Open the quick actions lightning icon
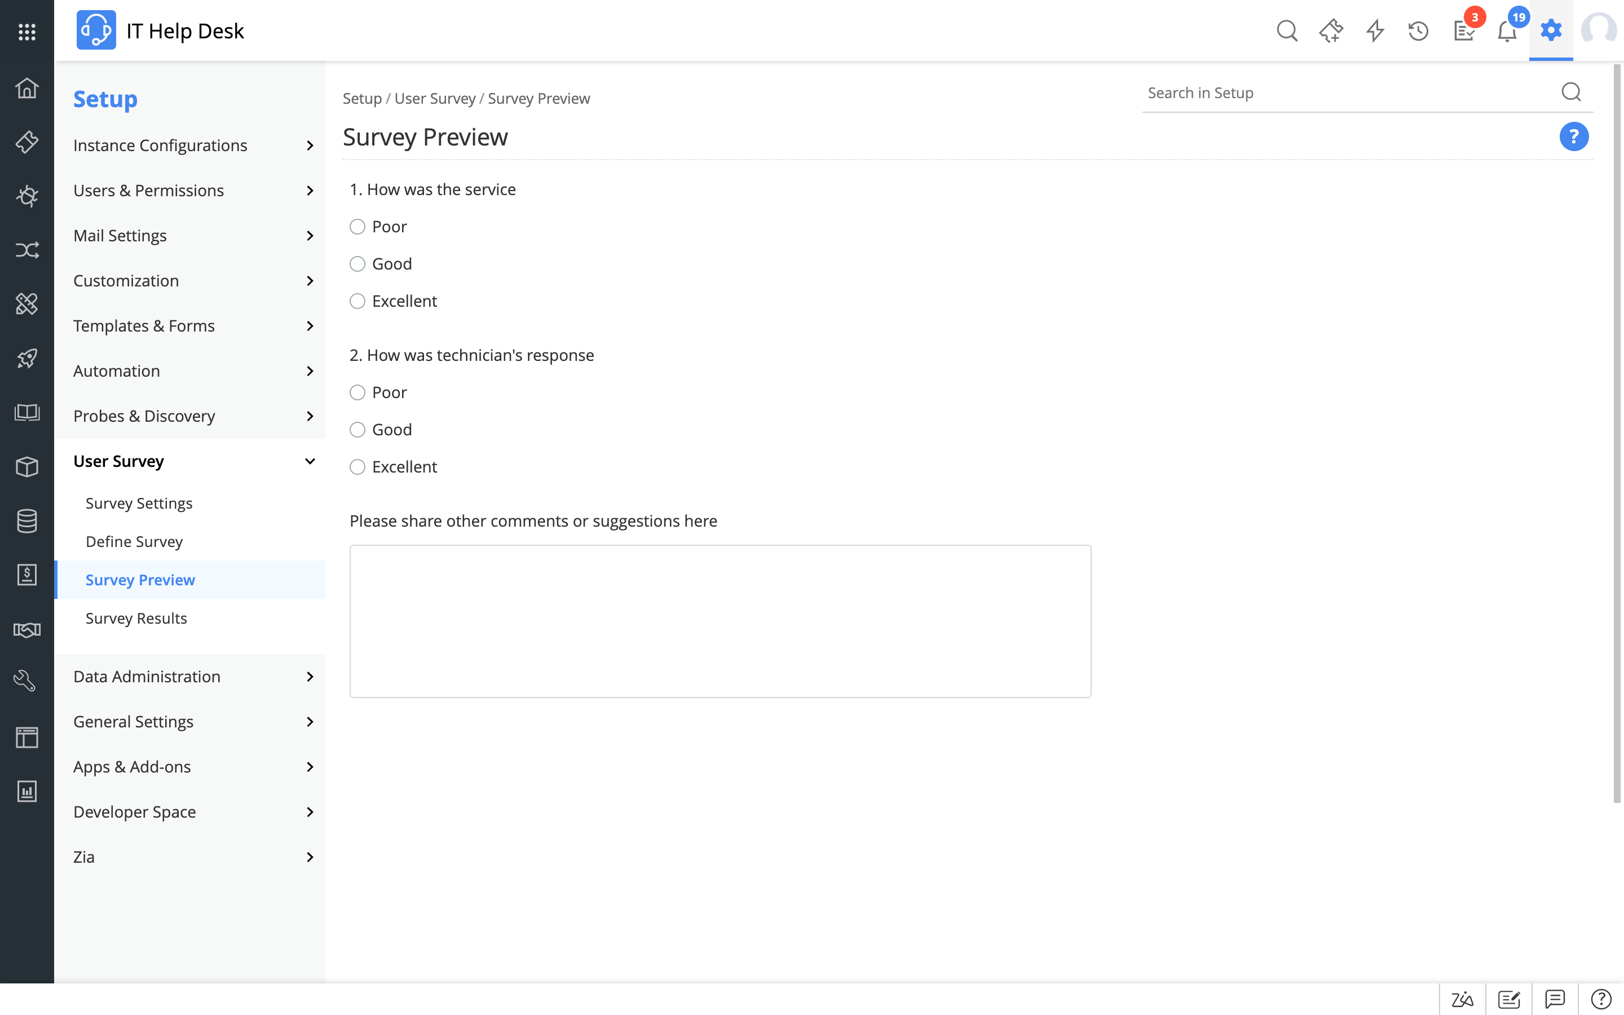1624x1015 pixels. pyautogui.click(x=1375, y=31)
